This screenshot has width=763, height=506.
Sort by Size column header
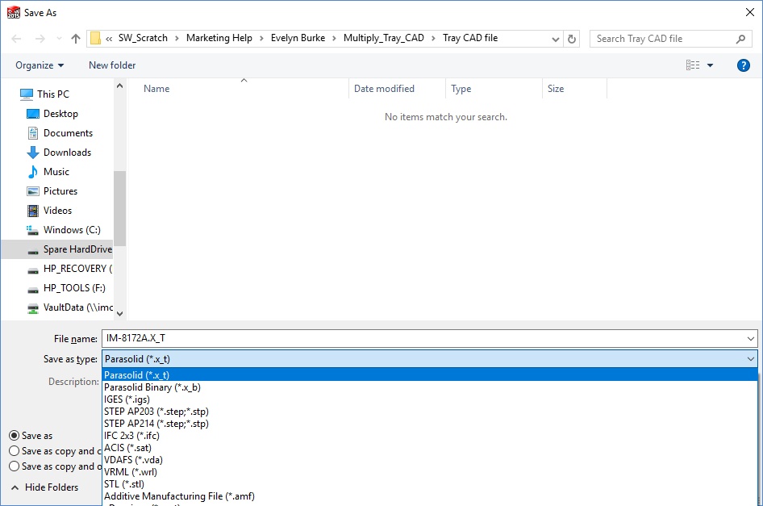click(x=556, y=89)
